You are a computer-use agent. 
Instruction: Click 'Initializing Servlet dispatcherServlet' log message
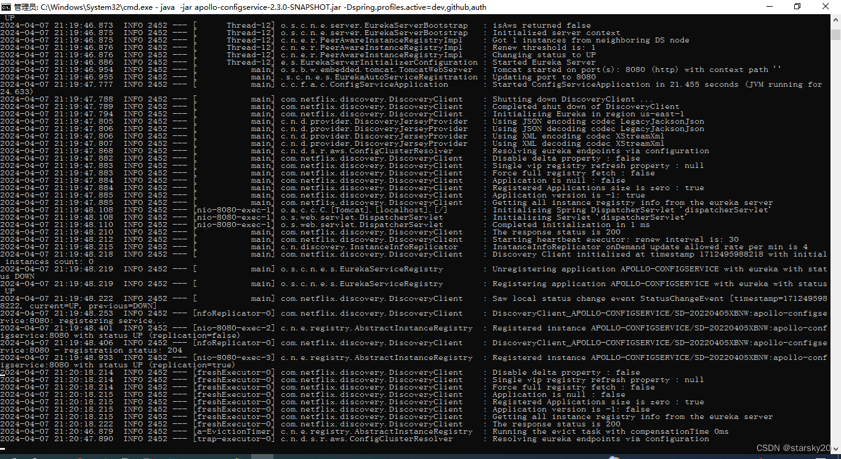pyautogui.click(x=589, y=217)
